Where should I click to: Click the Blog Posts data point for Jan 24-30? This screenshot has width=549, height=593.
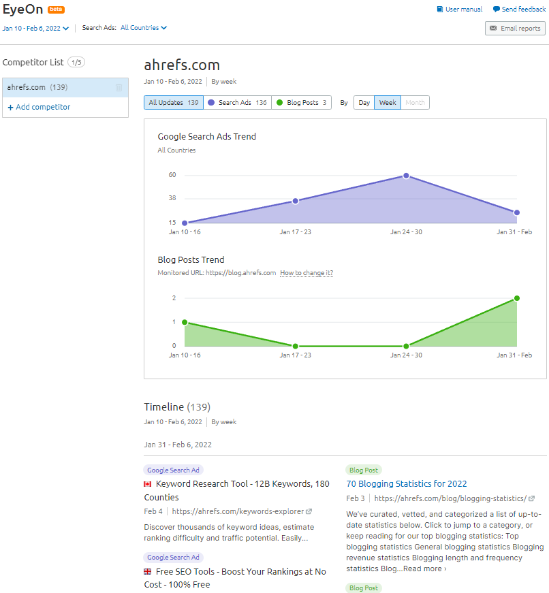(x=406, y=346)
